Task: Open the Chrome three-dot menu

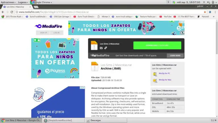Action: (x=215, y=12)
